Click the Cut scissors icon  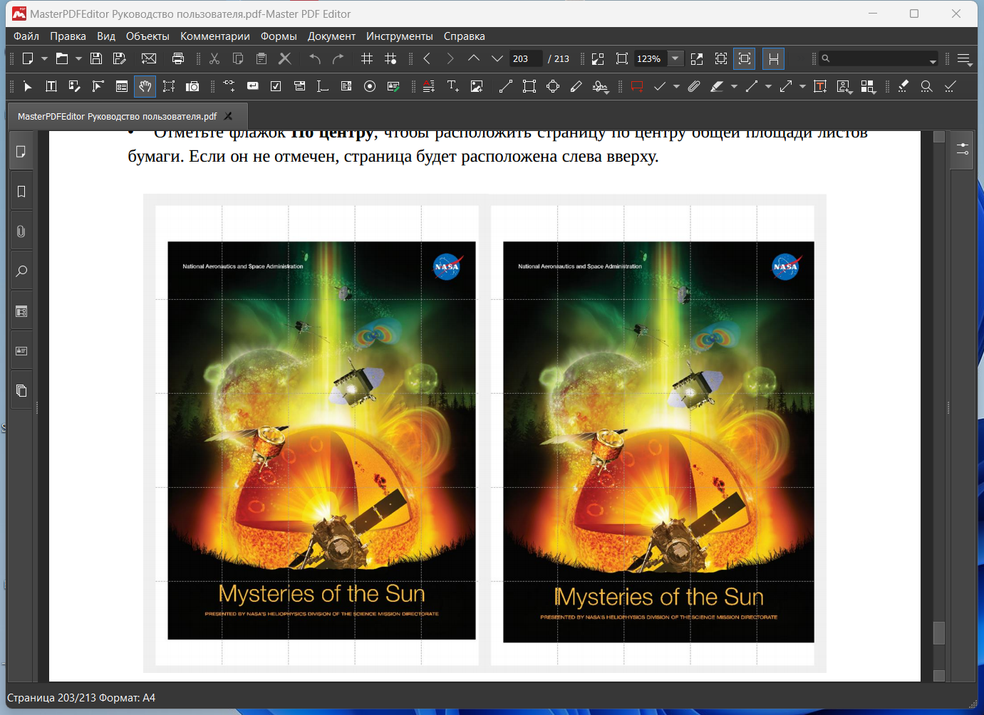coord(214,58)
